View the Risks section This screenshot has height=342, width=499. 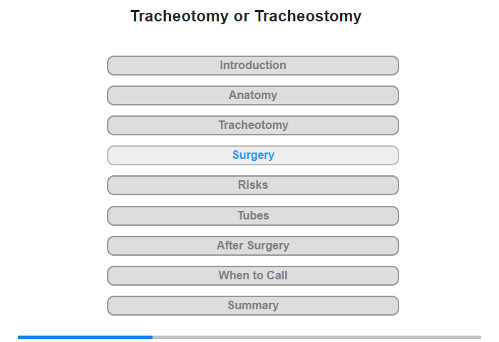click(x=253, y=185)
